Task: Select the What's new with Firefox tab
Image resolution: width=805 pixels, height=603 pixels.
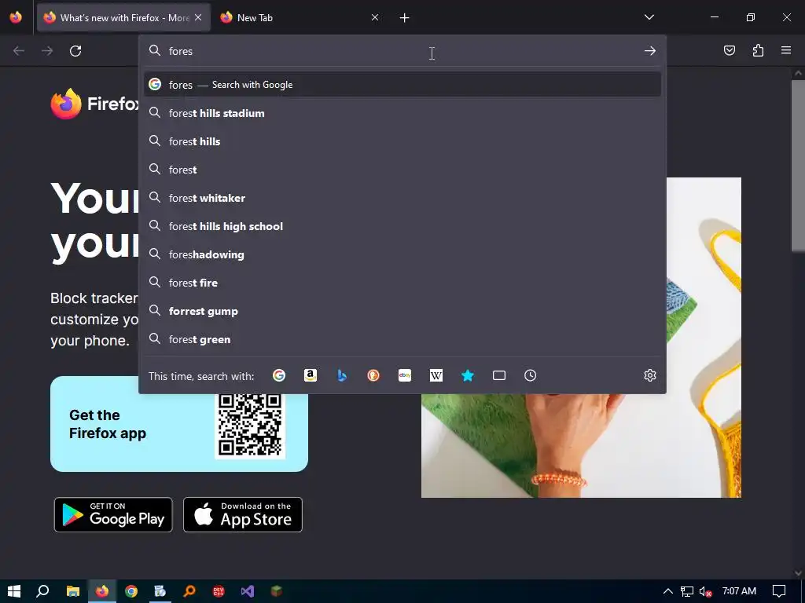Action: tap(123, 17)
